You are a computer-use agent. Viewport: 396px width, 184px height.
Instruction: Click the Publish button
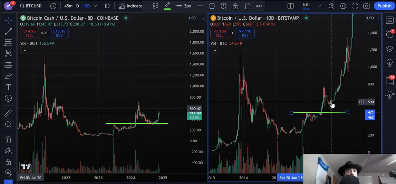(x=384, y=6)
